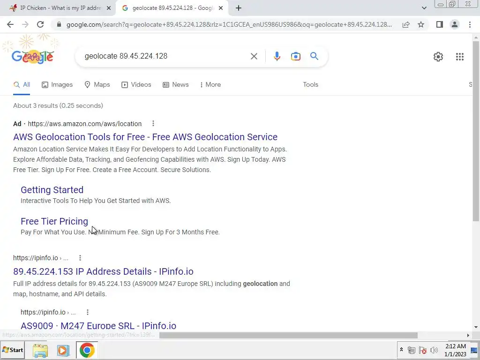Viewport: 480px width, 360px height.
Task: Close the geolocate Google search tab
Action: 221,8
